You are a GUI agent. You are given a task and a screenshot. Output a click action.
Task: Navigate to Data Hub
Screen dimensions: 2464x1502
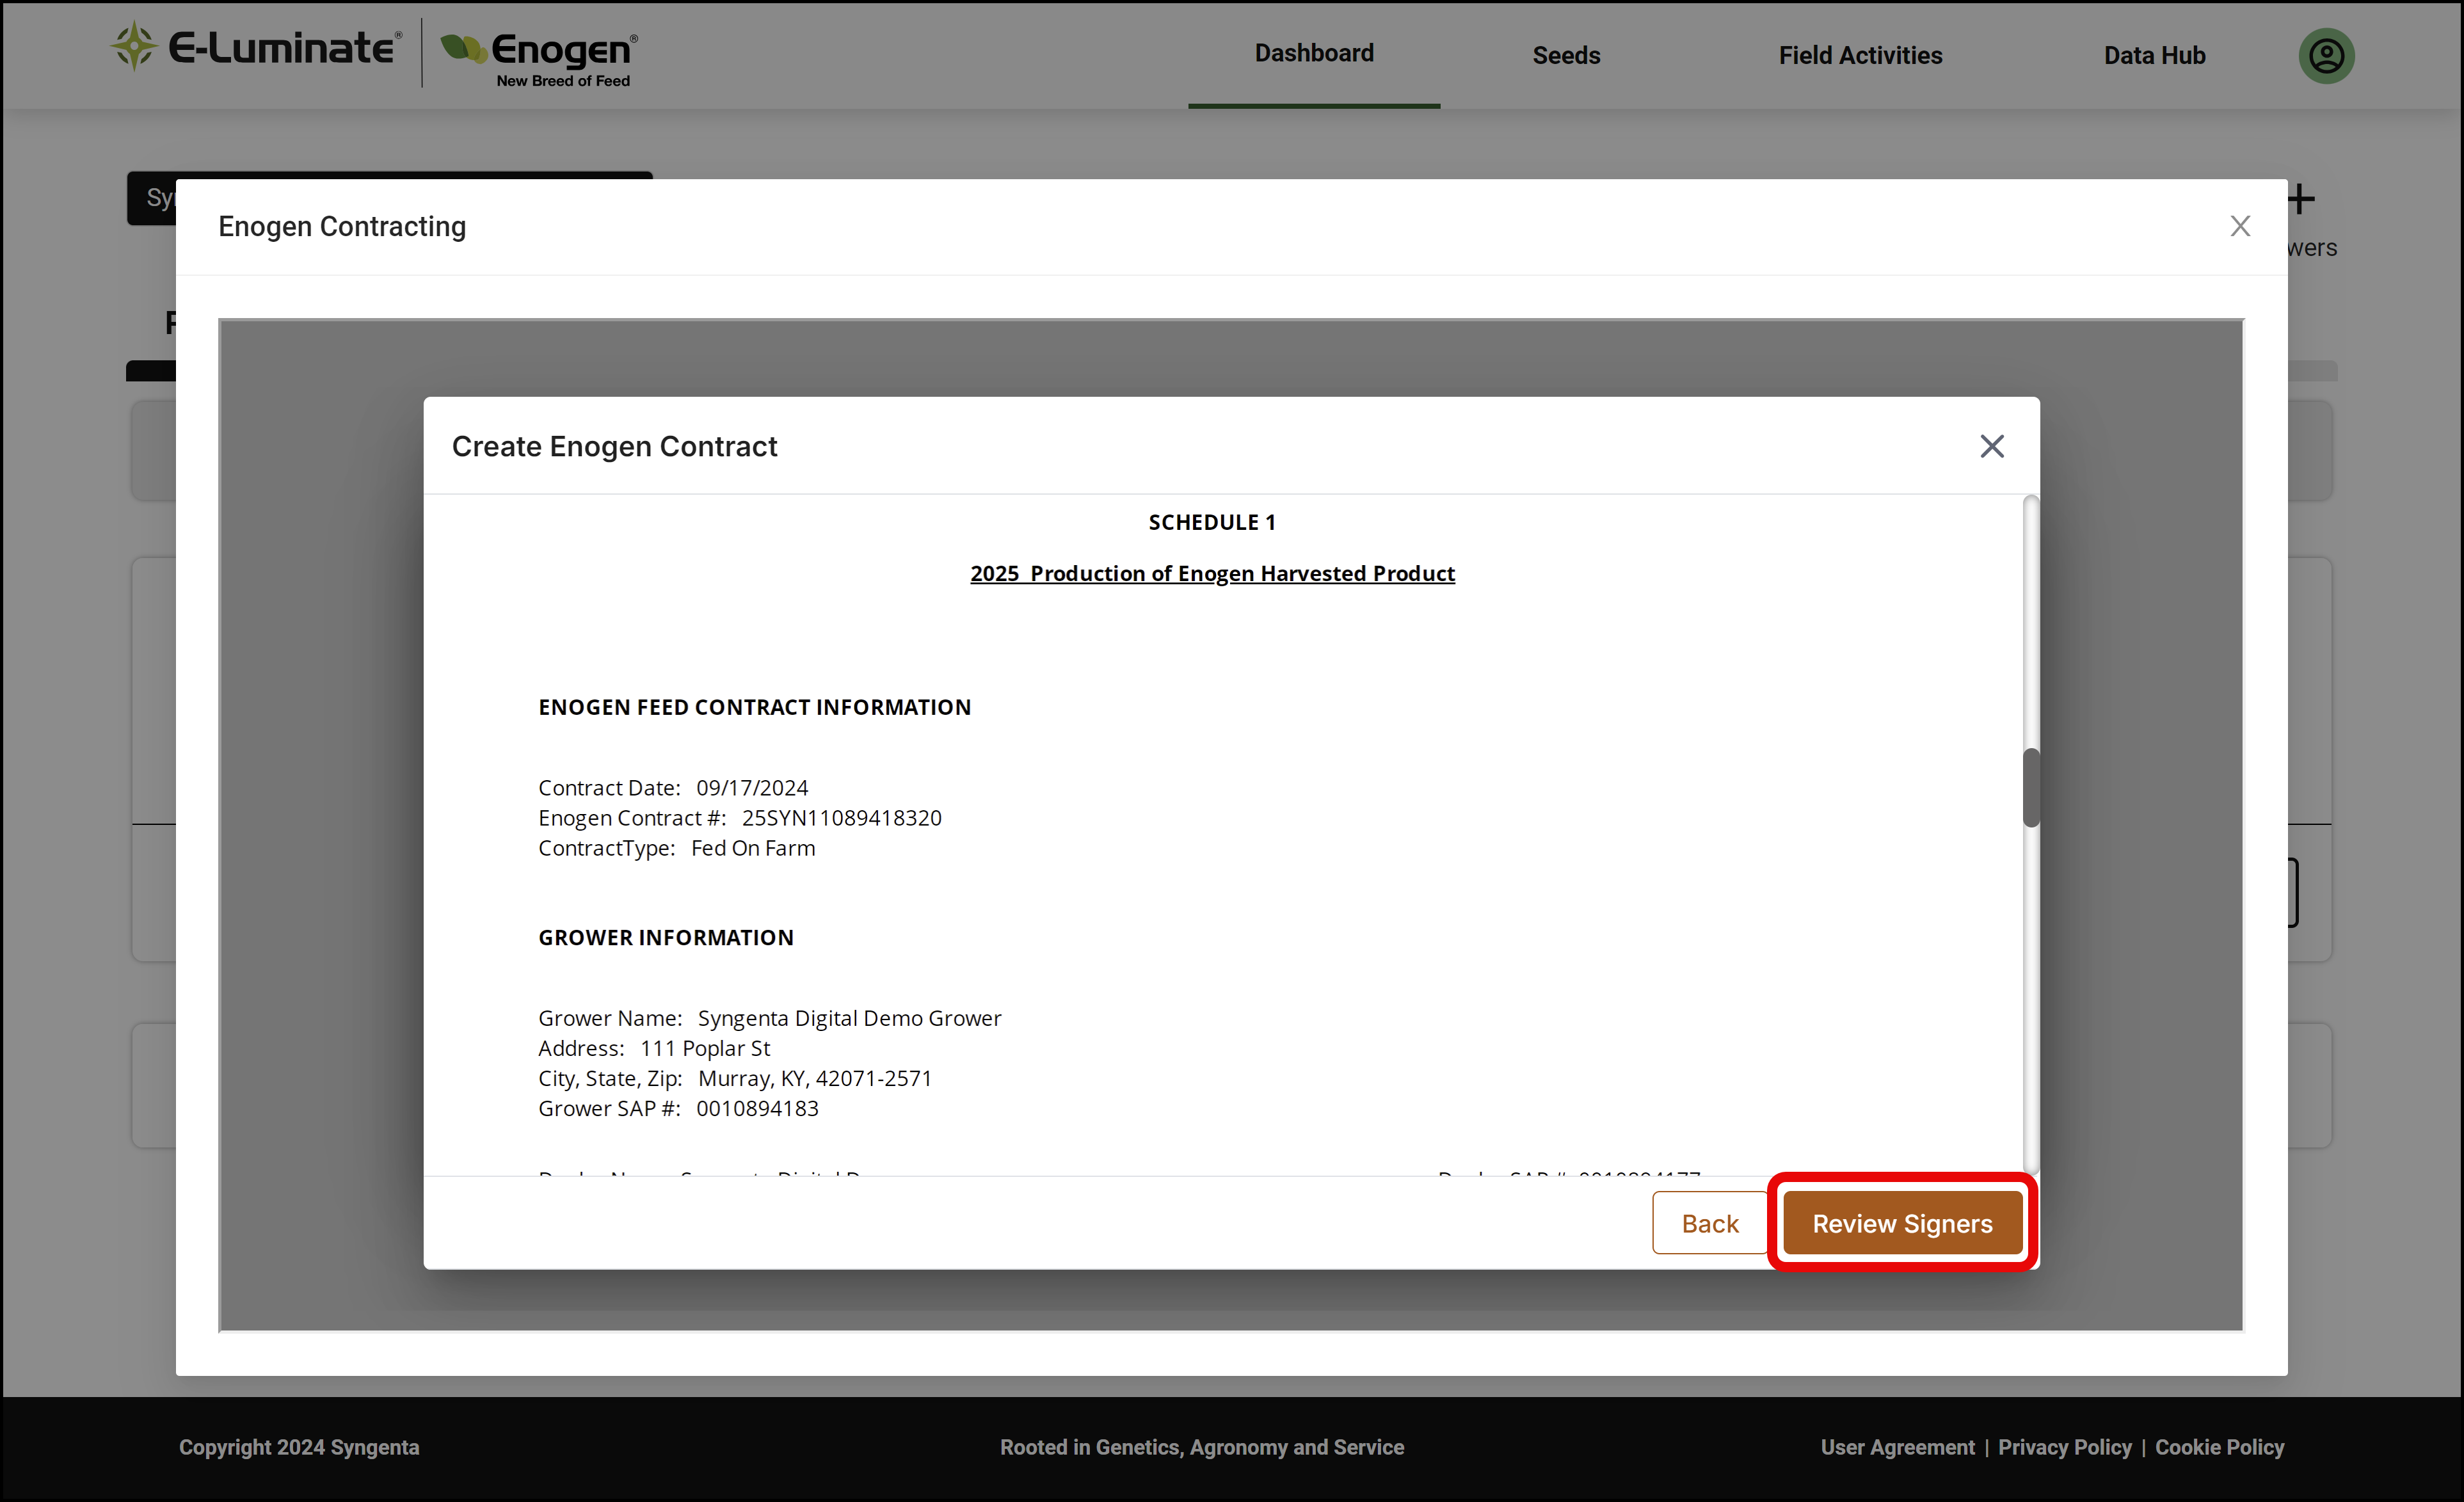click(x=2154, y=55)
